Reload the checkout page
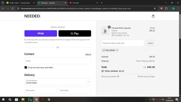This screenshot has width=181, height=102. pos(12,8)
